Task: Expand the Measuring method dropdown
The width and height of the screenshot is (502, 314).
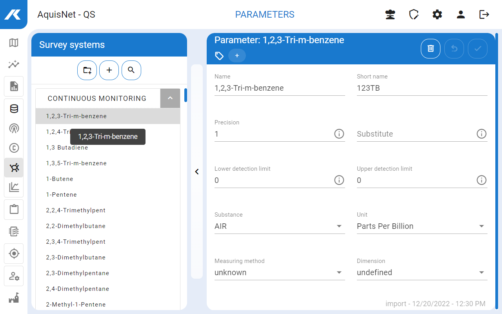Action: click(x=279, y=273)
